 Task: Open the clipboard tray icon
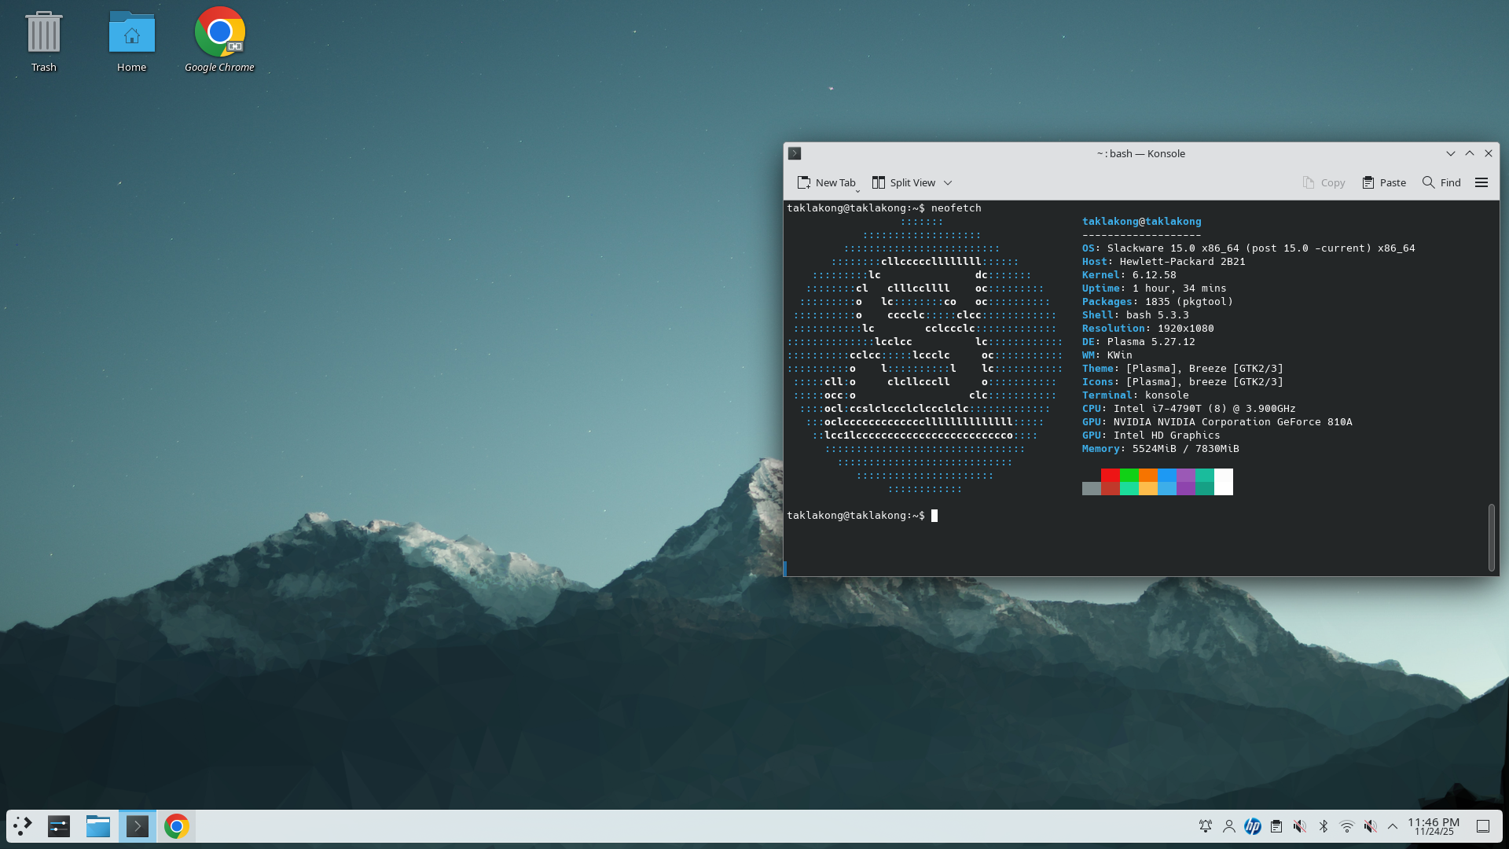1276,826
